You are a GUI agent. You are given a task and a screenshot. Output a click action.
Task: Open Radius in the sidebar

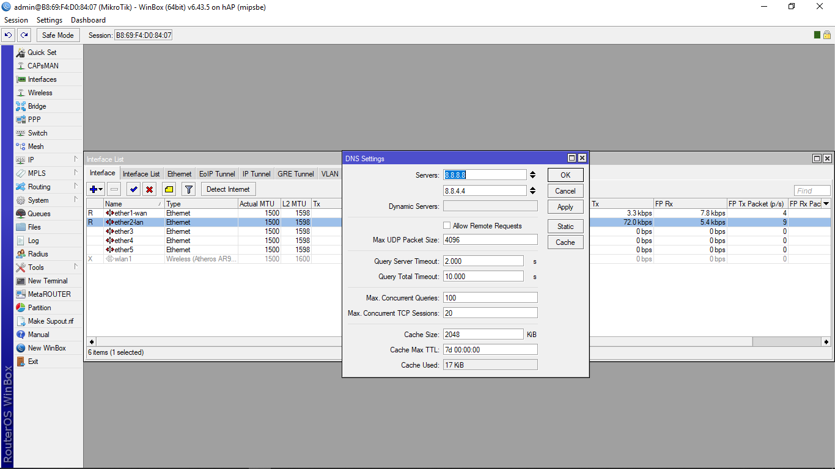(48, 254)
